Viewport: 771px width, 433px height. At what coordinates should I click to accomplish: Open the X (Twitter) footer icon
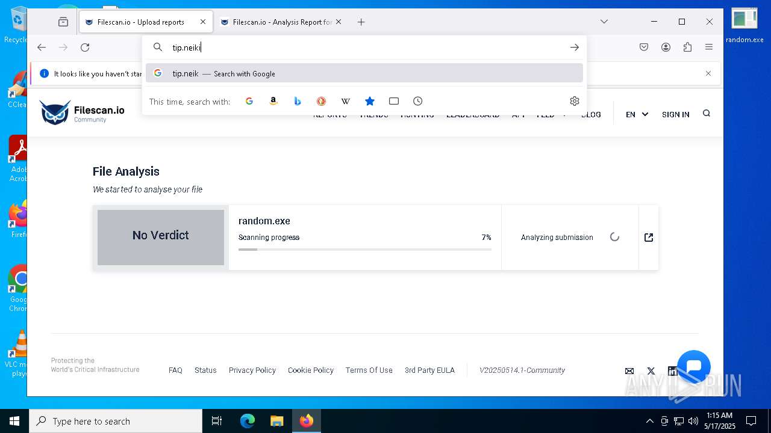[651, 371]
